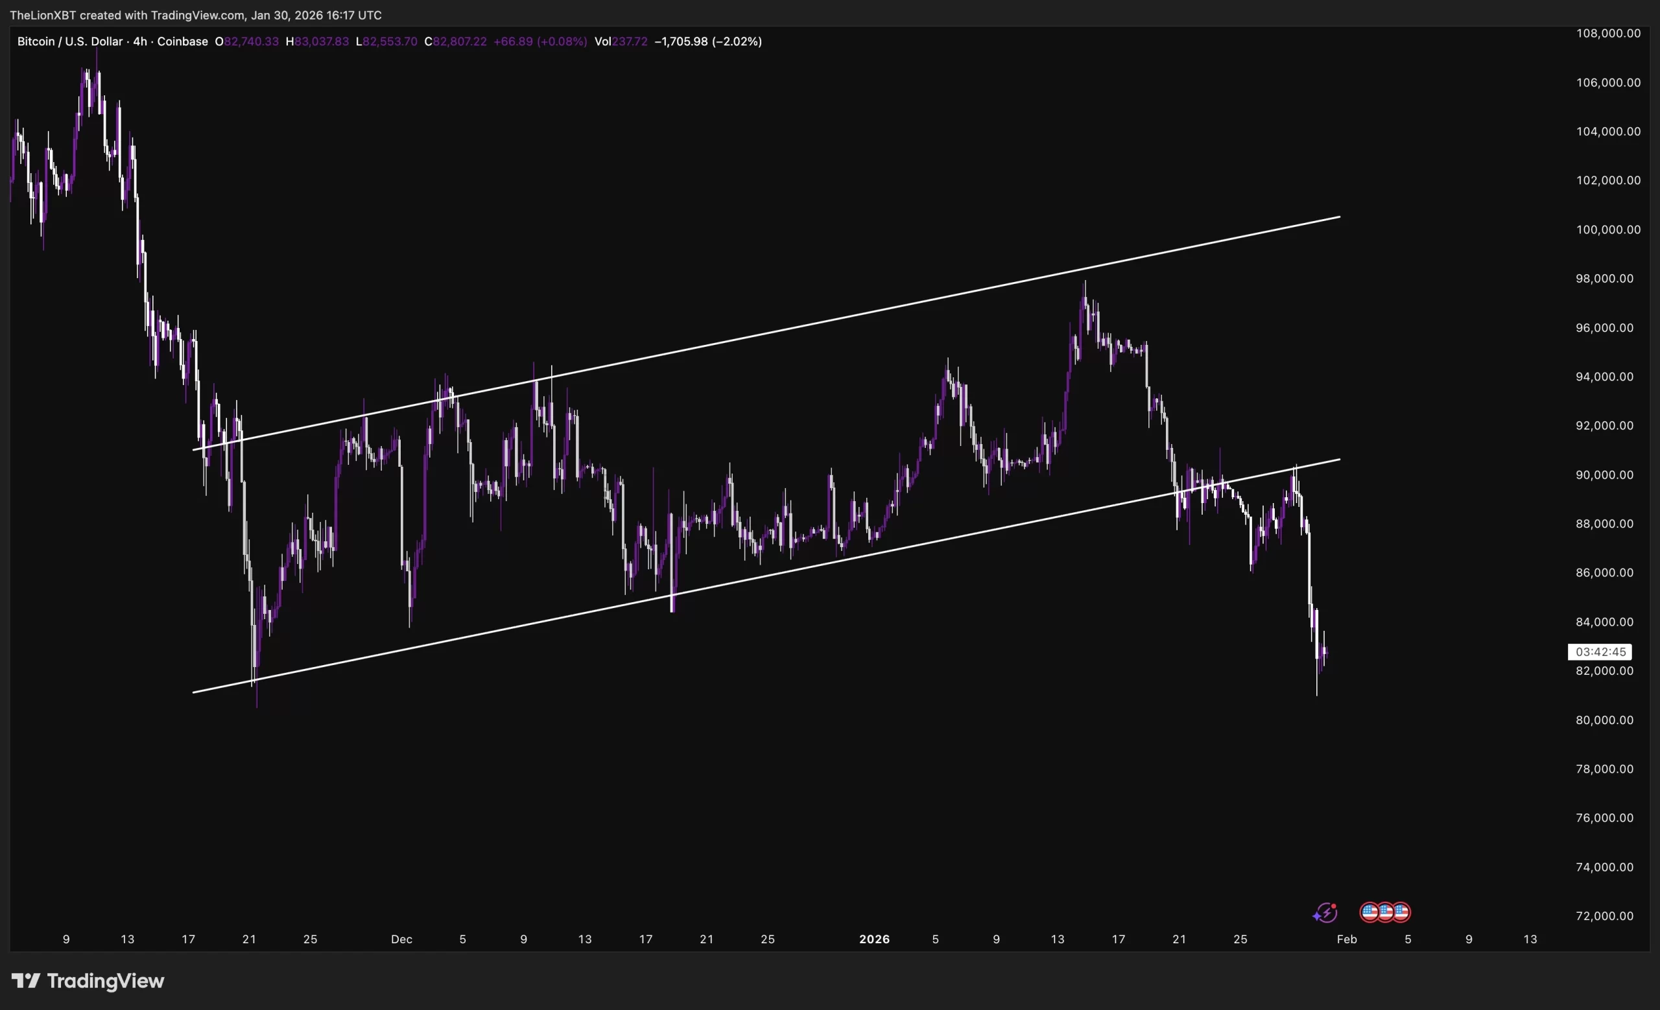The image size is (1660, 1010).
Task: Click the rightmost US flag economic event
Action: click(x=1401, y=912)
